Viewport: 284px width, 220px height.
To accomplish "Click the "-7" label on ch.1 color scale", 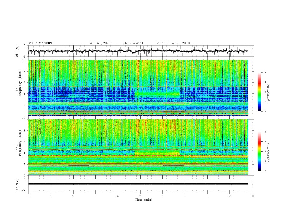I will (264, 111).
